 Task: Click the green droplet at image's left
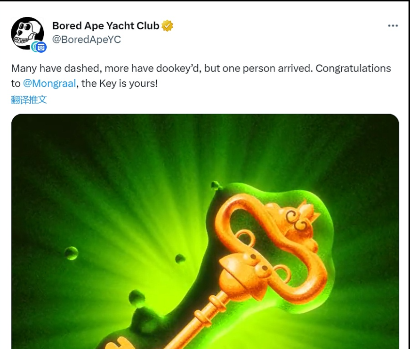coord(71,253)
